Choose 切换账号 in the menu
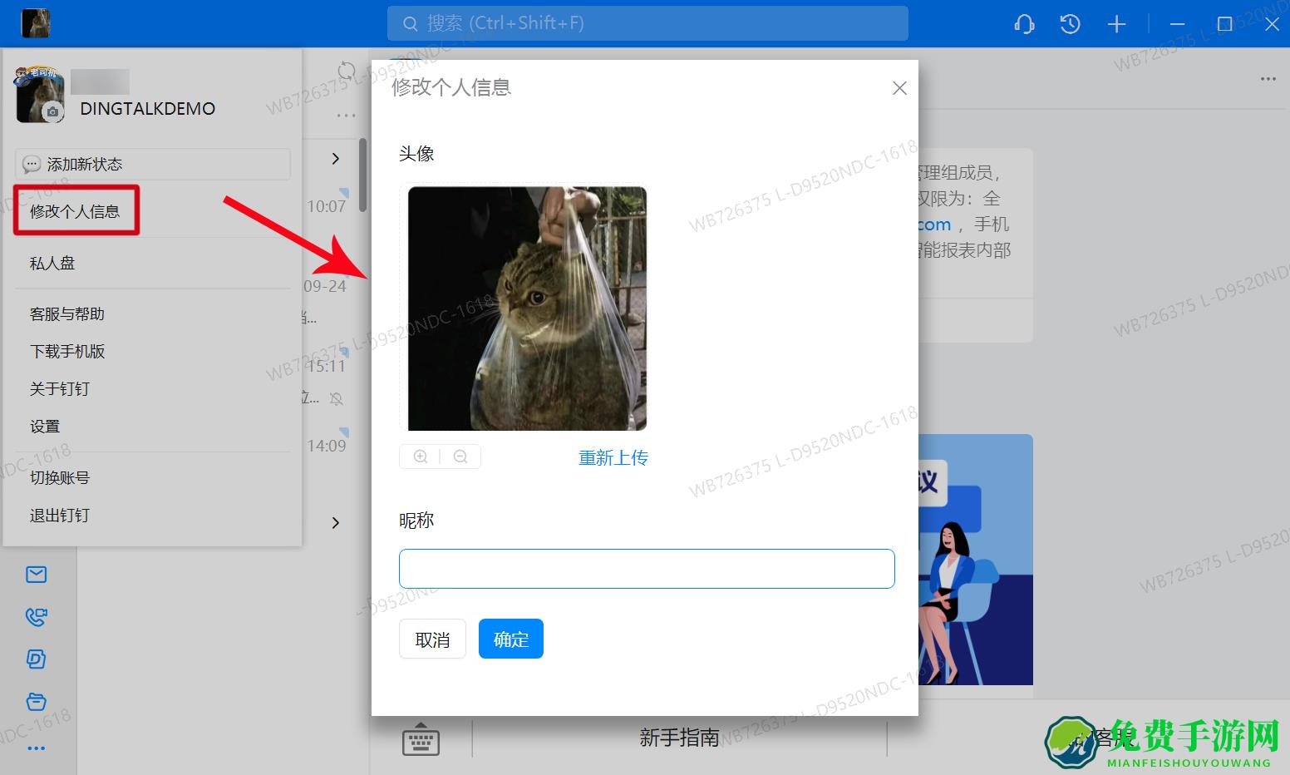Image resolution: width=1290 pixels, height=775 pixels. click(x=60, y=478)
